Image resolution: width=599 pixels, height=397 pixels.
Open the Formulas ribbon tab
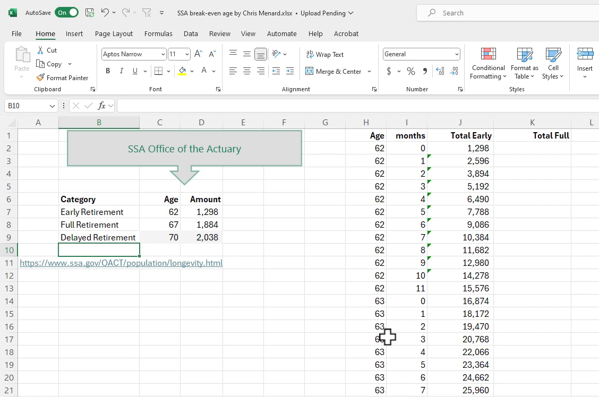click(158, 33)
